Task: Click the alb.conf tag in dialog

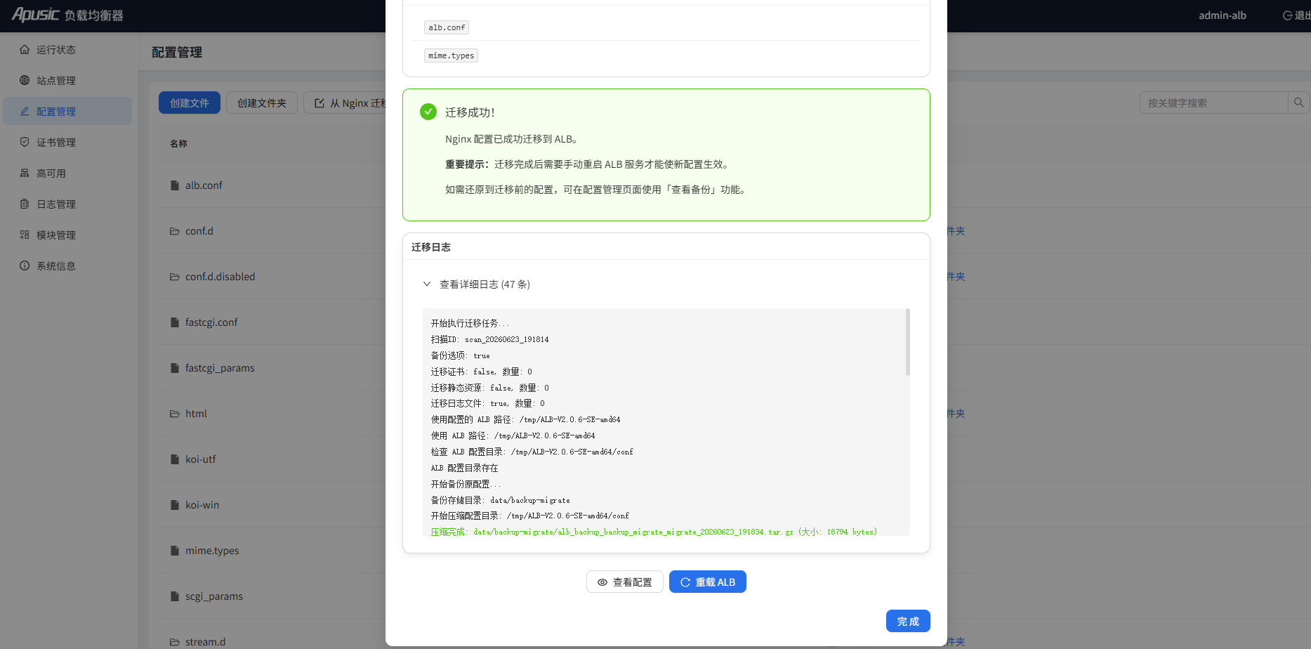Action: (447, 27)
